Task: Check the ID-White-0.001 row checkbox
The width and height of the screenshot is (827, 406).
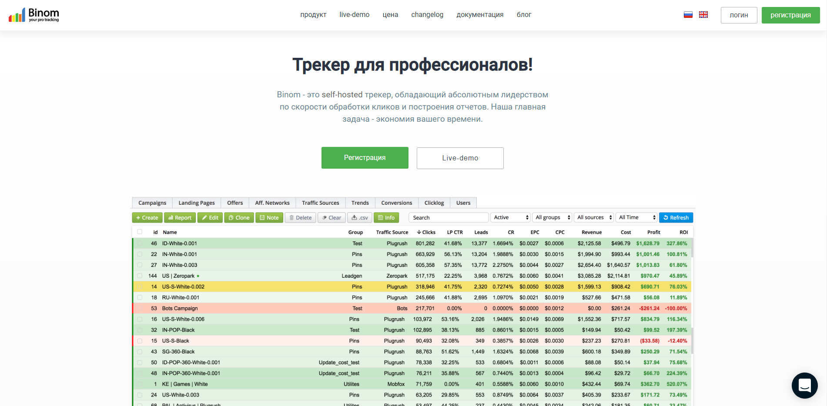Action: pos(140,243)
